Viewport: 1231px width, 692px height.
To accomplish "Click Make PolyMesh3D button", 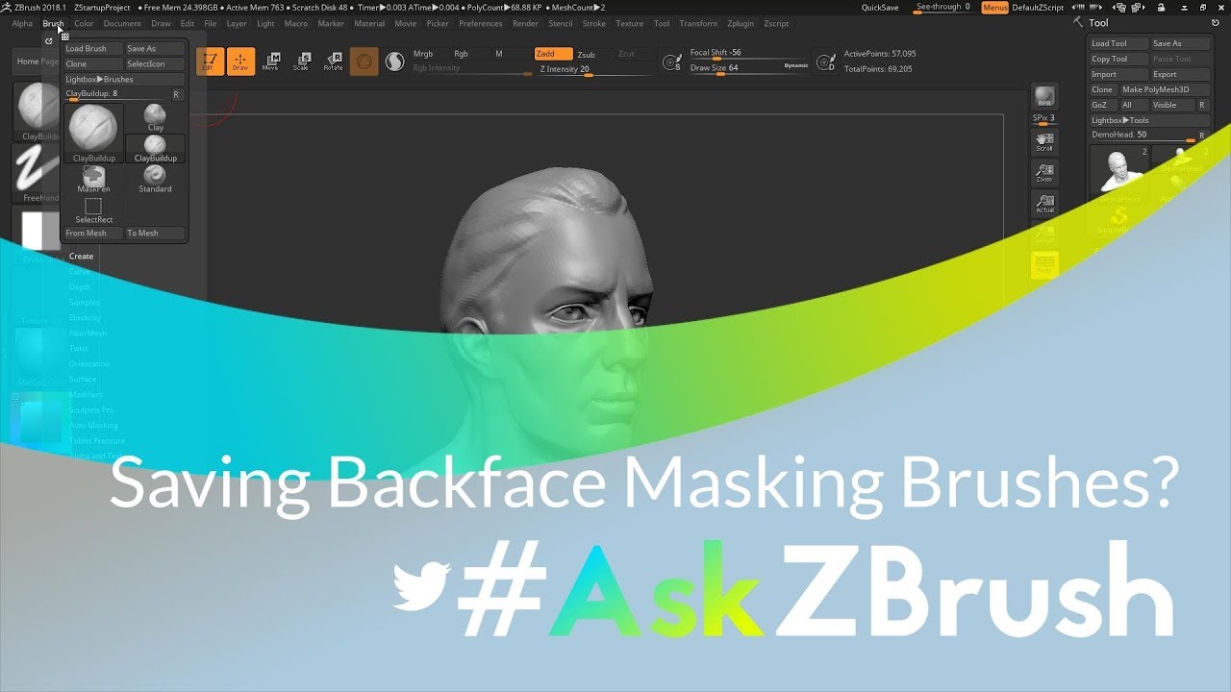I will tap(1165, 89).
